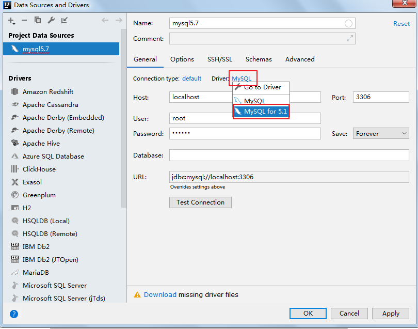Click the Cancel button
The image size is (418, 329).
click(349, 314)
